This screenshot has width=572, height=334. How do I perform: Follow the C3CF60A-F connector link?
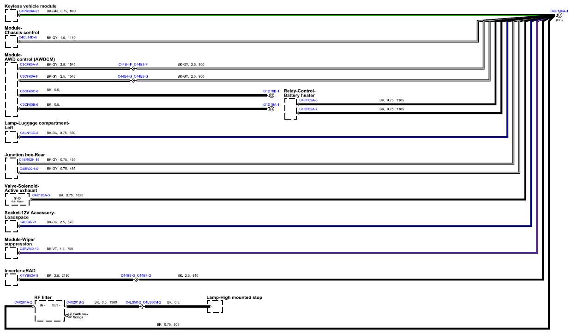point(29,76)
